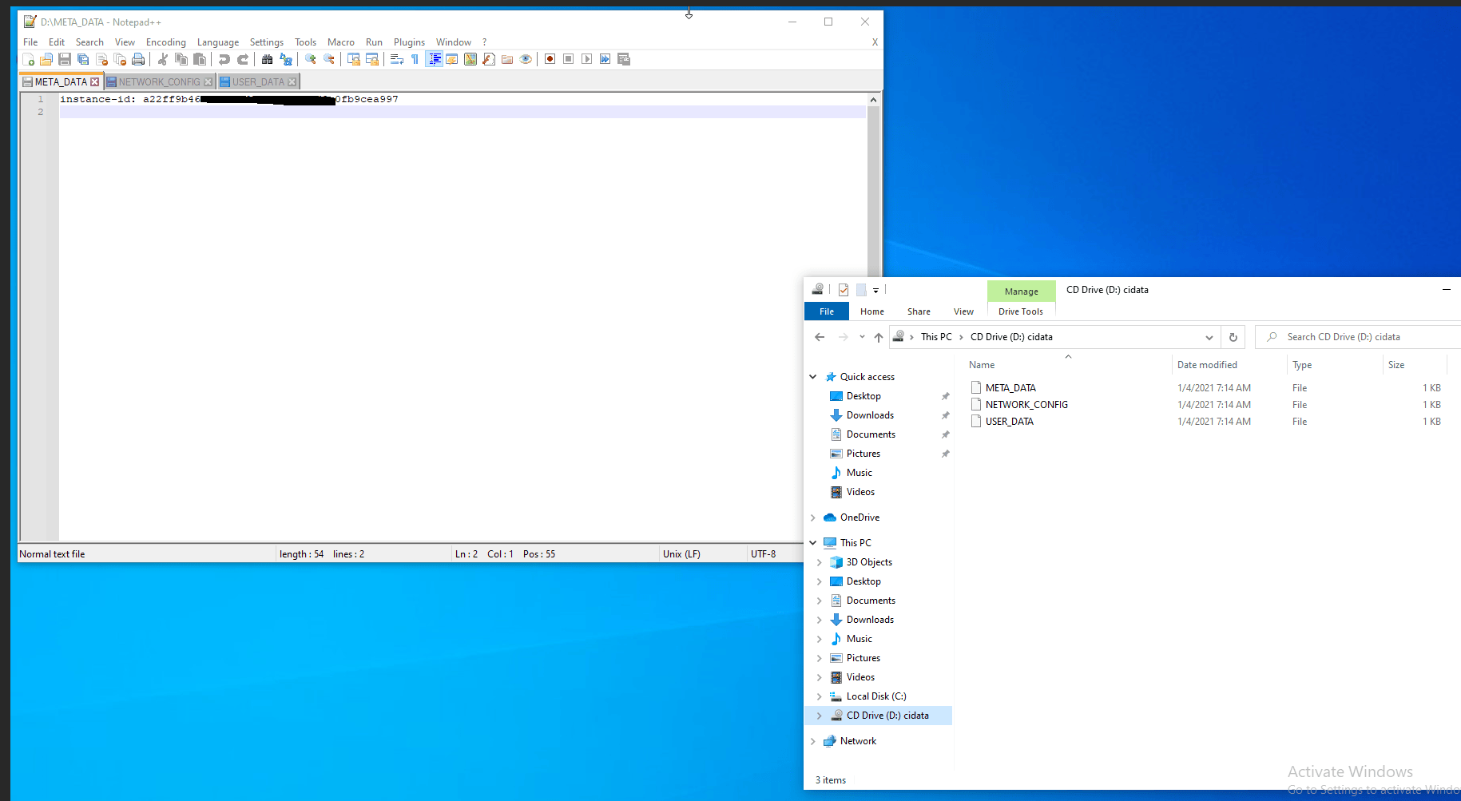Click the Zoom In magnifier icon
The image size is (1461, 801).
point(311,59)
